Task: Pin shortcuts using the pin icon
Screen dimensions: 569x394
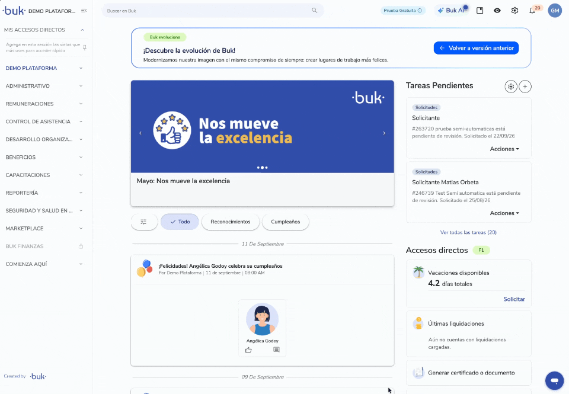Action: [x=85, y=47]
